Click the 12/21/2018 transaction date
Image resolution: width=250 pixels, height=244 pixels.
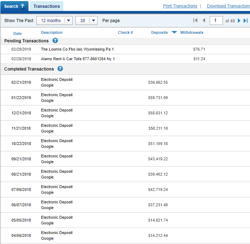pos(21,113)
